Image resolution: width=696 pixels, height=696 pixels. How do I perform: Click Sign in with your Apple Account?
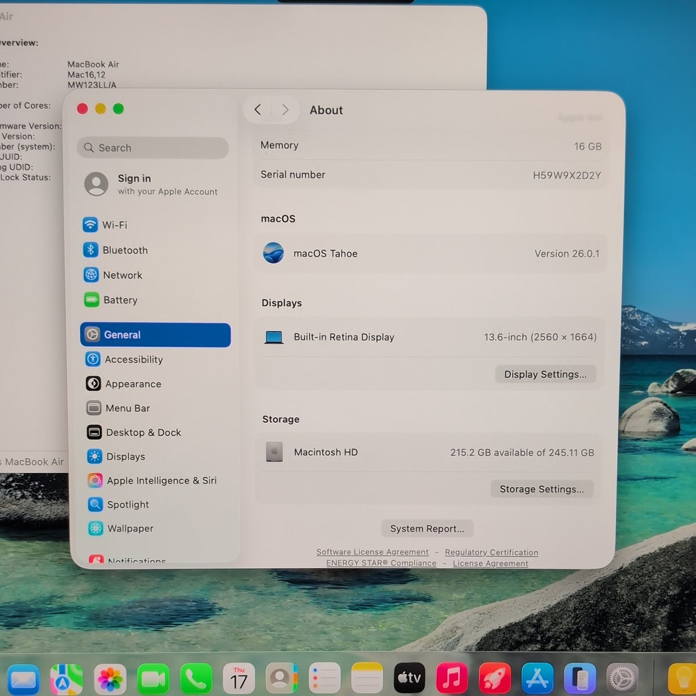pos(152,184)
